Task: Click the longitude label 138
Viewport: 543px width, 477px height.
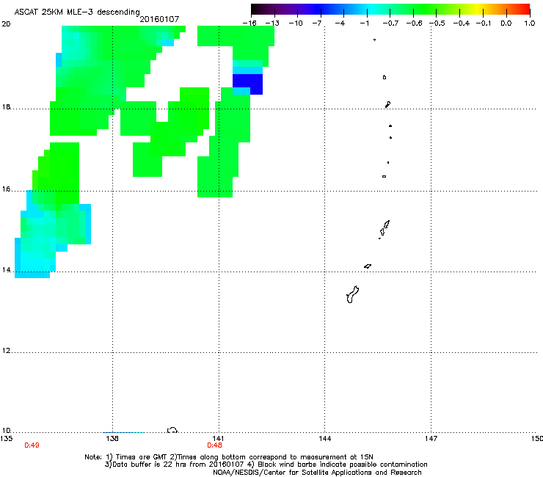Action: 112,439
